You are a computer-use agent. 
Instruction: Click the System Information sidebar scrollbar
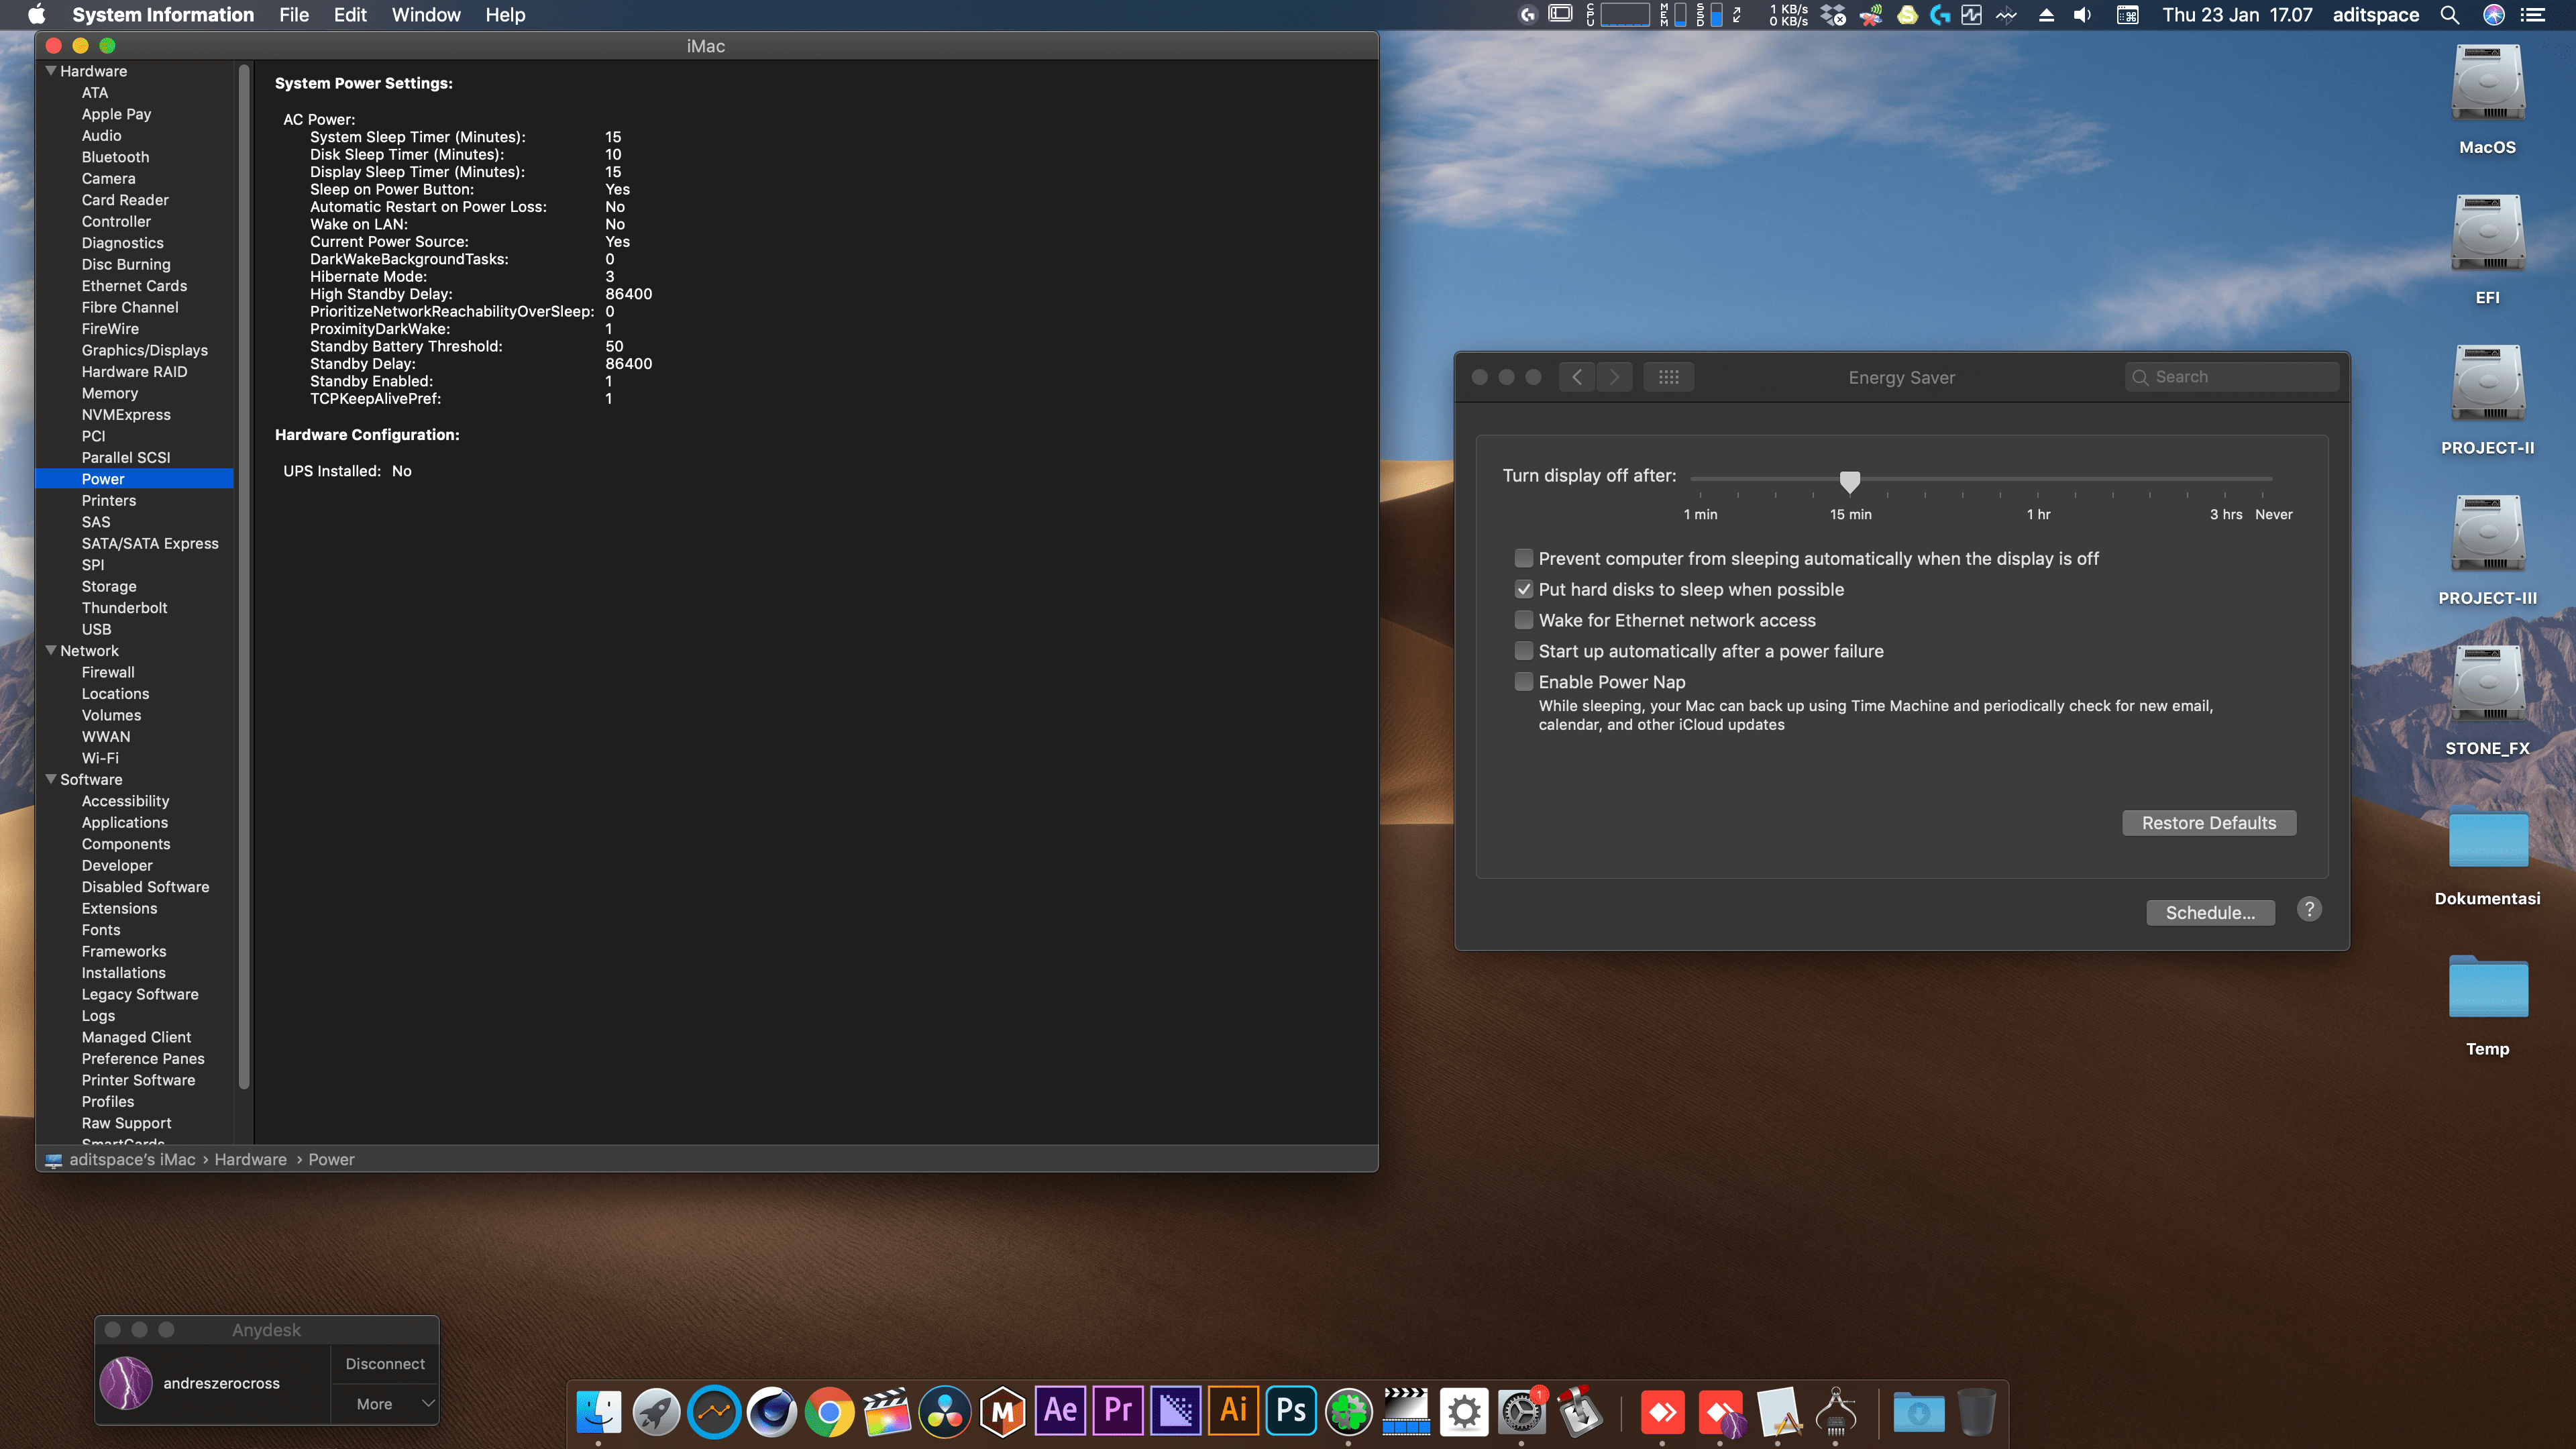point(244,576)
